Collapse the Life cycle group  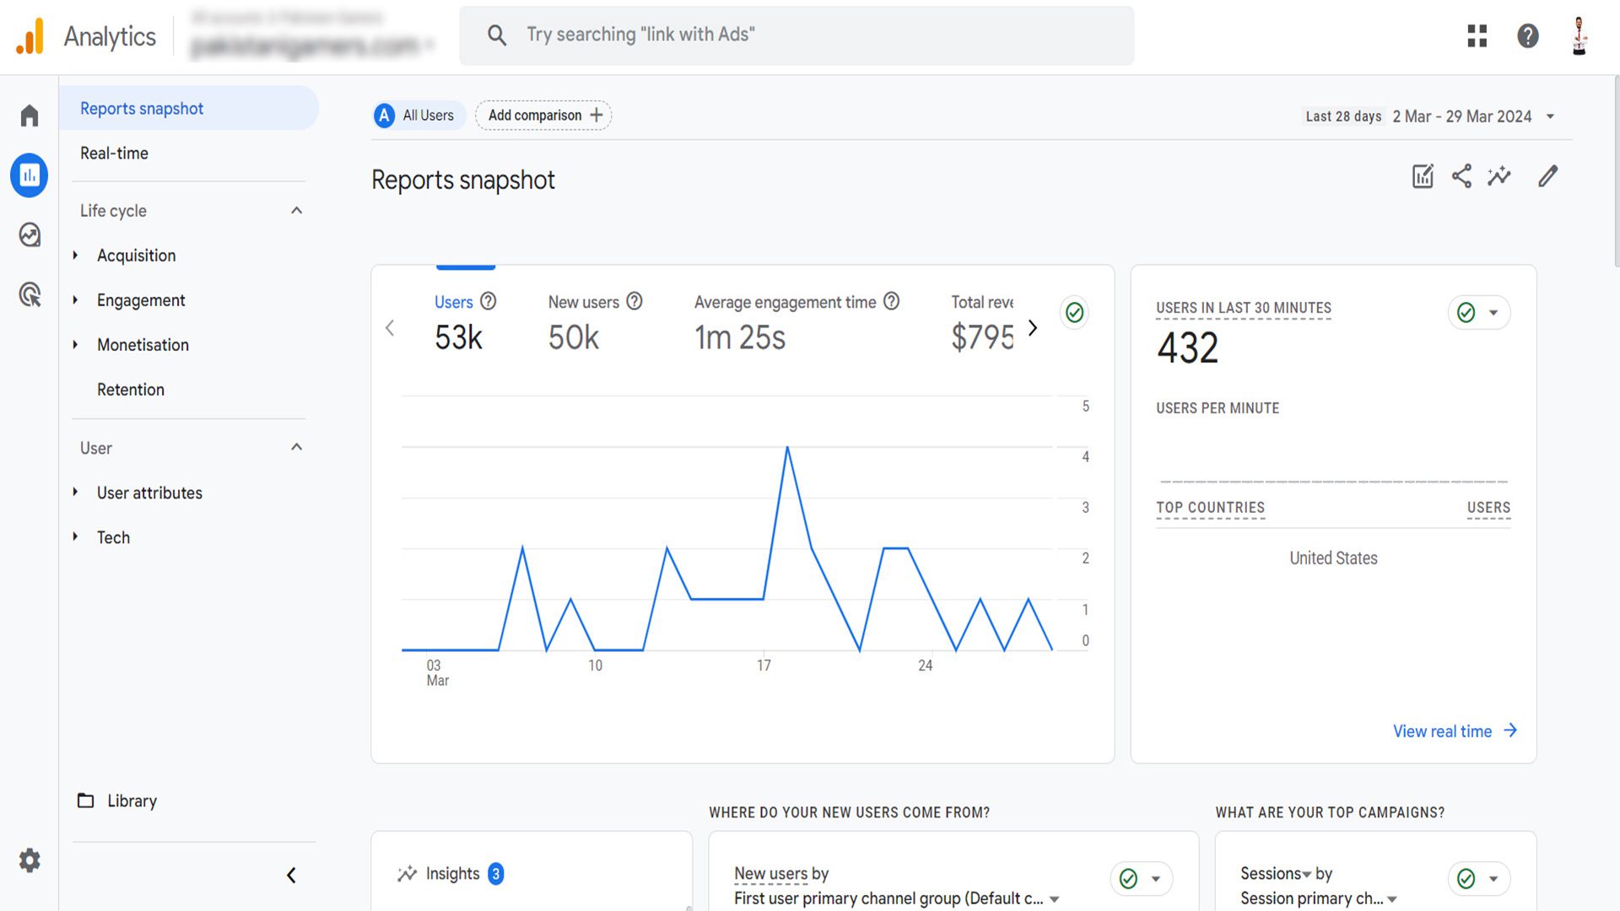[296, 211]
